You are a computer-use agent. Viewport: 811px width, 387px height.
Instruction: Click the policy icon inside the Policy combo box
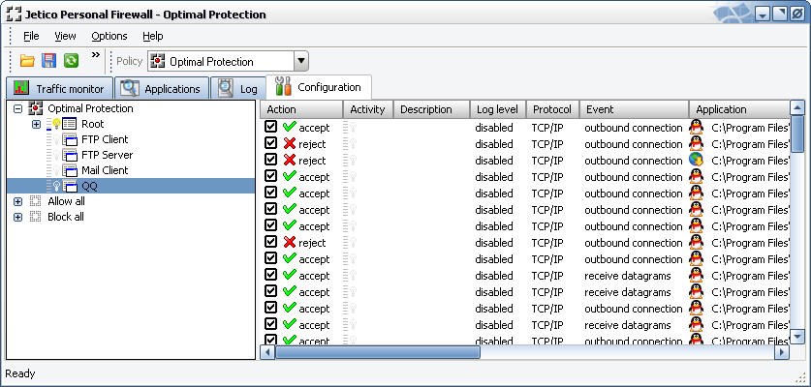click(x=157, y=62)
